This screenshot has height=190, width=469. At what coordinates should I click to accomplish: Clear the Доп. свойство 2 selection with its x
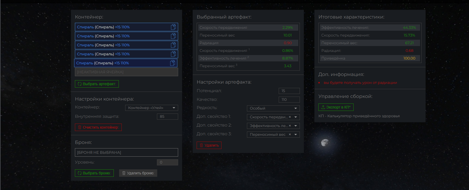coord(290,126)
